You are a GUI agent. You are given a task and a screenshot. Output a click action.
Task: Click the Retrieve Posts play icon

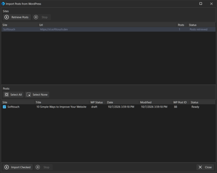(x=7, y=17)
